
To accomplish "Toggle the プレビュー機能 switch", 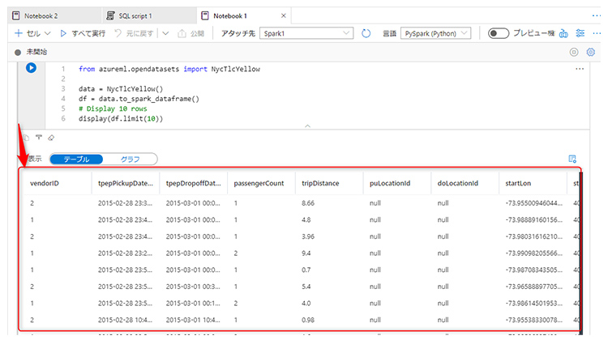I will tap(498, 33).
